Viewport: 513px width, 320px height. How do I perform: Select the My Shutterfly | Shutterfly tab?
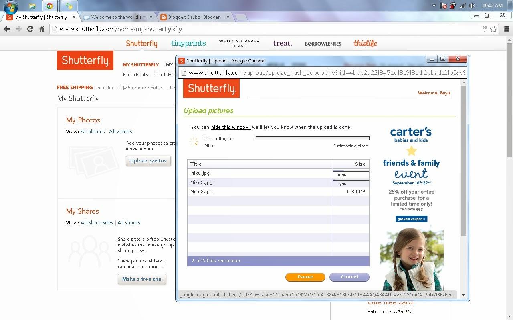40,17
